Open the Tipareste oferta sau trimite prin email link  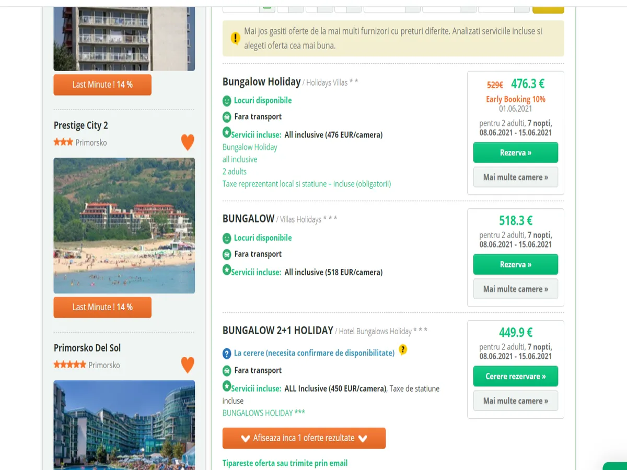pyautogui.click(x=285, y=463)
